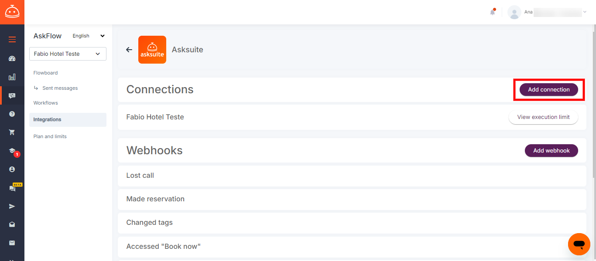Image resolution: width=596 pixels, height=261 pixels.
Task: Open the orange chat support bubble
Action: point(579,244)
